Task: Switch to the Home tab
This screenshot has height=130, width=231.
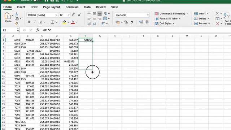Action: coord(8,7)
